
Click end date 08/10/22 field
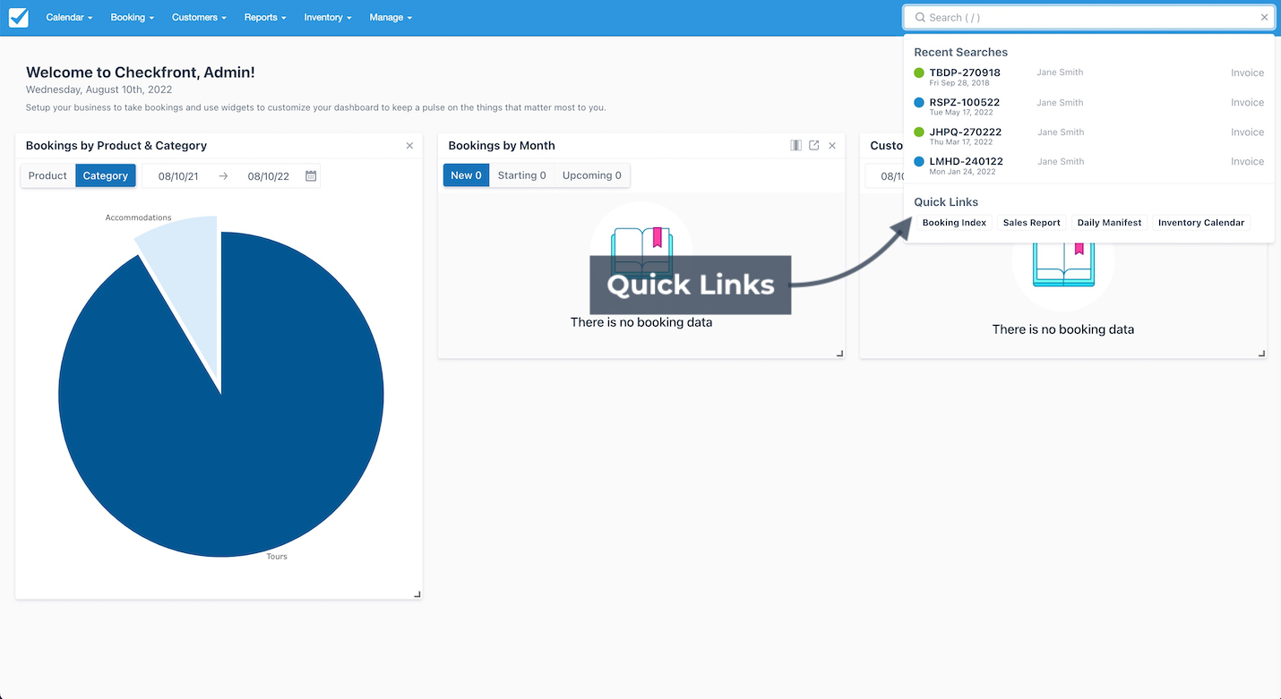(269, 176)
